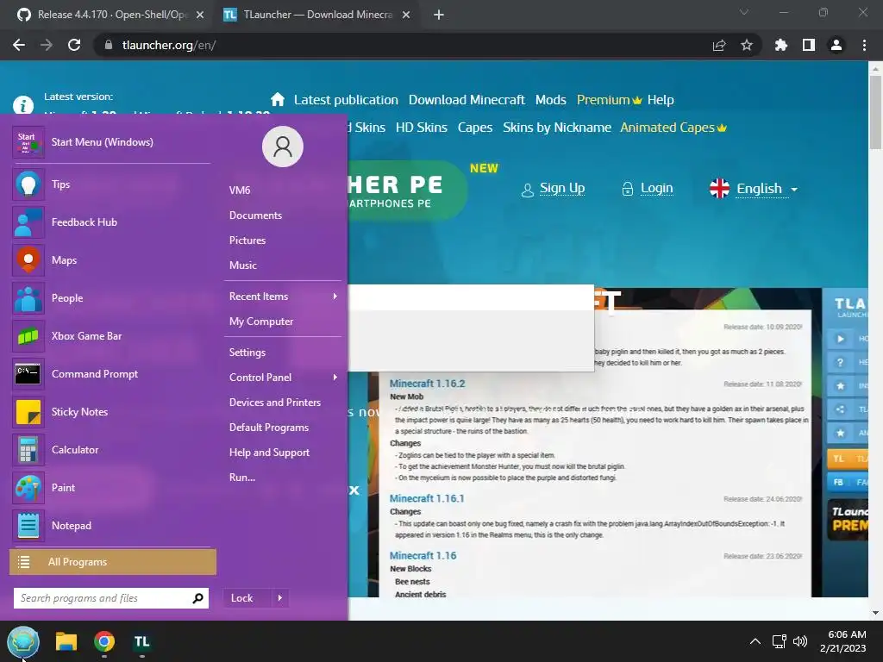
Task: Launch Feedback Hub from start menu
Action: [x=28, y=222]
